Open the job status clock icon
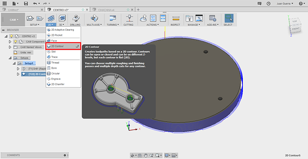The image size is (308, 159). pos(268,4)
